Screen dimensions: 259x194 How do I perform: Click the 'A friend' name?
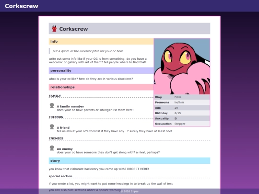(63, 128)
